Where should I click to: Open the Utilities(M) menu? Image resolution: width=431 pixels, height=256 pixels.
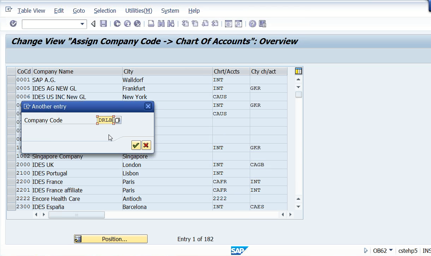click(x=139, y=11)
